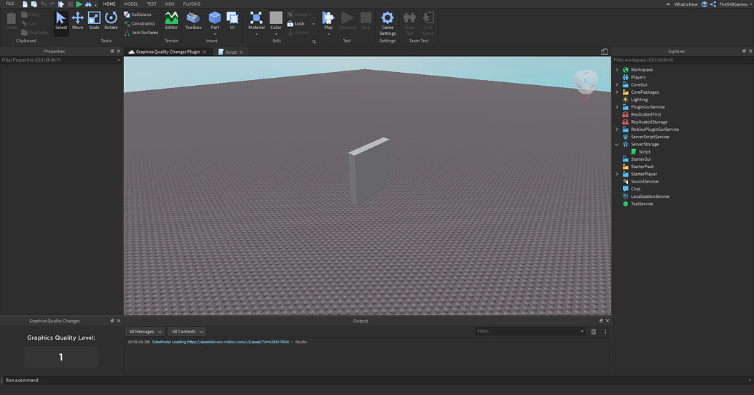Image resolution: width=754 pixels, height=395 pixels.
Task: Open the Part dropdown arrow
Action: point(215,34)
